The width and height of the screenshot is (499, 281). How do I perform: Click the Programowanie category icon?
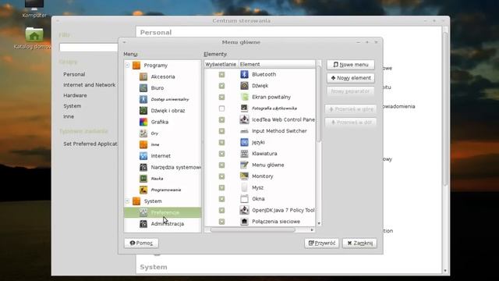[x=143, y=190]
